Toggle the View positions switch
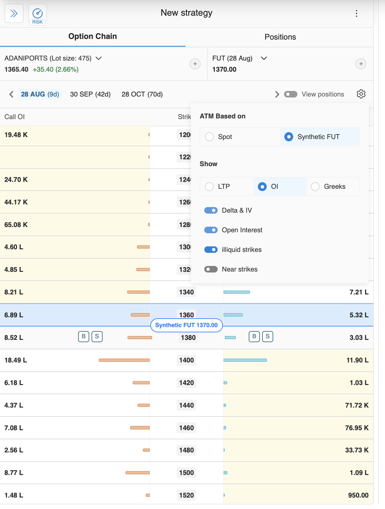The width and height of the screenshot is (385, 509). (x=291, y=95)
